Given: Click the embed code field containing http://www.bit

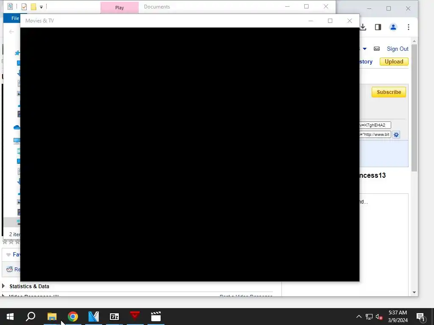Looking at the screenshot, I should pyautogui.click(x=375, y=135).
